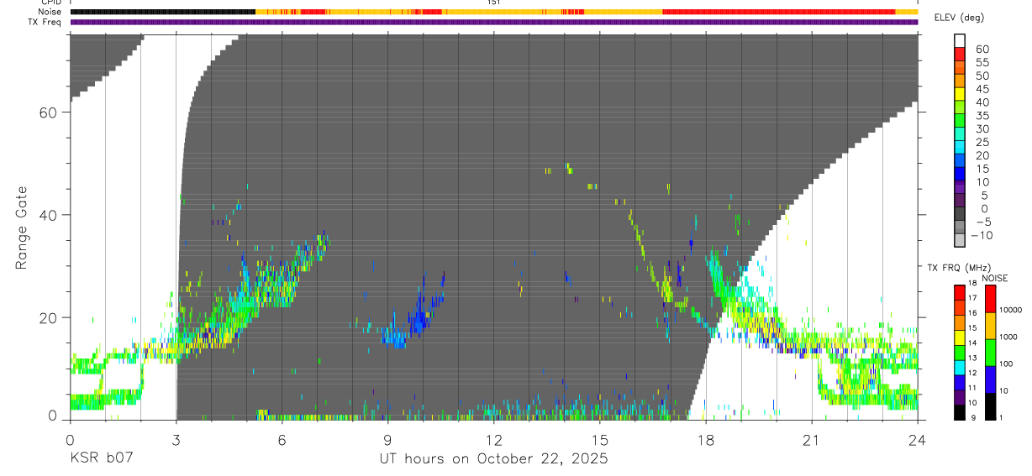Click the red 60 degree elevation swatch
The height and width of the screenshot is (476, 1032).
click(x=959, y=54)
